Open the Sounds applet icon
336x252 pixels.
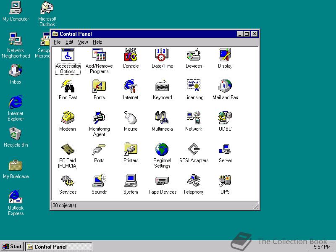point(99,184)
